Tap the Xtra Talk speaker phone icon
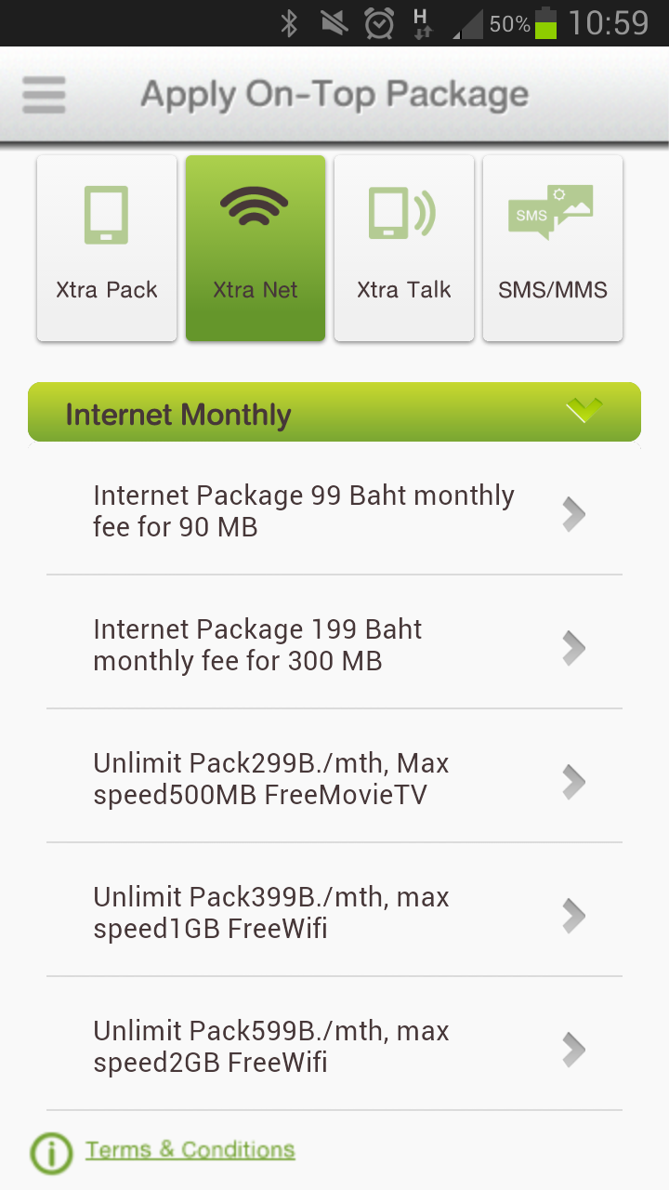The image size is (669, 1190). tap(402, 214)
